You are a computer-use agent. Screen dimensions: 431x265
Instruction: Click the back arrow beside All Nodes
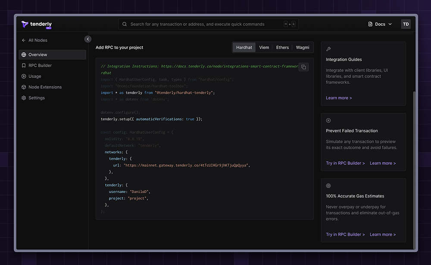tap(24, 40)
